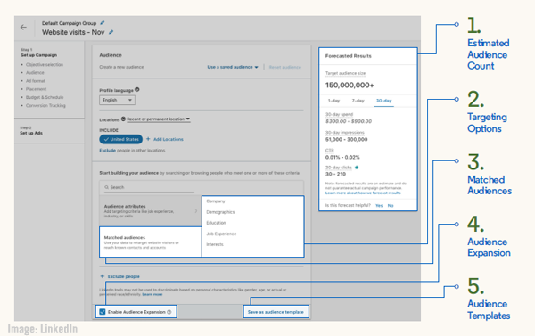This screenshot has height=336, width=535.
Task: Go to Objective selection step
Action: [x=45, y=64]
